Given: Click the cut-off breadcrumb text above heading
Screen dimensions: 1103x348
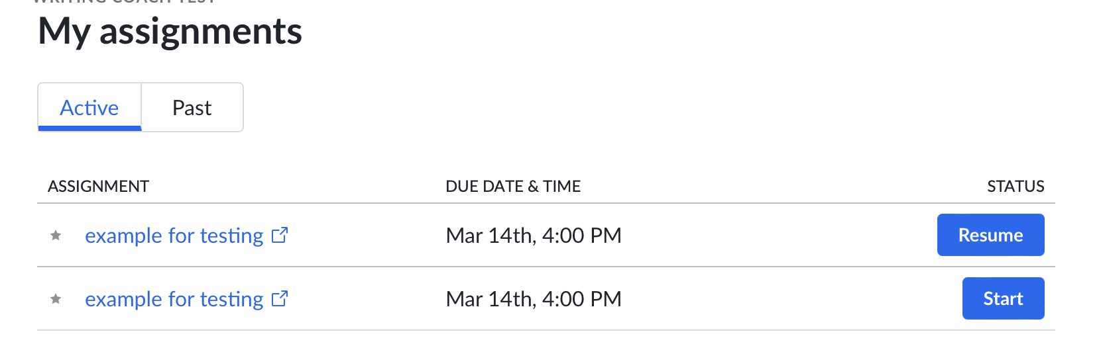Looking at the screenshot, I should (125, 2).
